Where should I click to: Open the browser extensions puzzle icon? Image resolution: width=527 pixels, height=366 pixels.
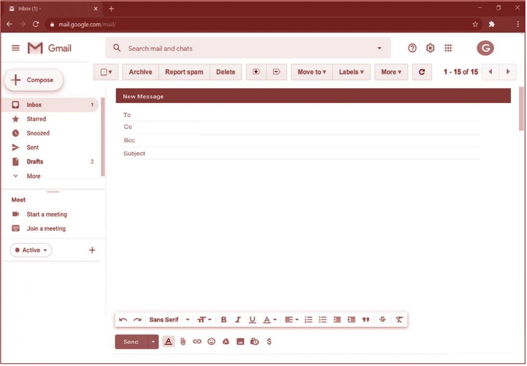click(x=491, y=24)
